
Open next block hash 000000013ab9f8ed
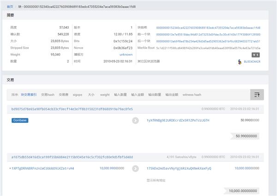click(208, 41)
